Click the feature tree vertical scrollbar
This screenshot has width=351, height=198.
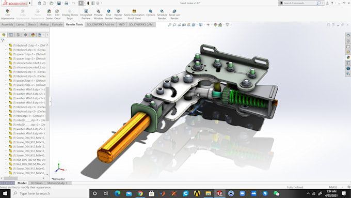click(47, 104)
